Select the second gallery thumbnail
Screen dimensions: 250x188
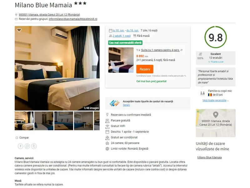click(x=44, y=121)
